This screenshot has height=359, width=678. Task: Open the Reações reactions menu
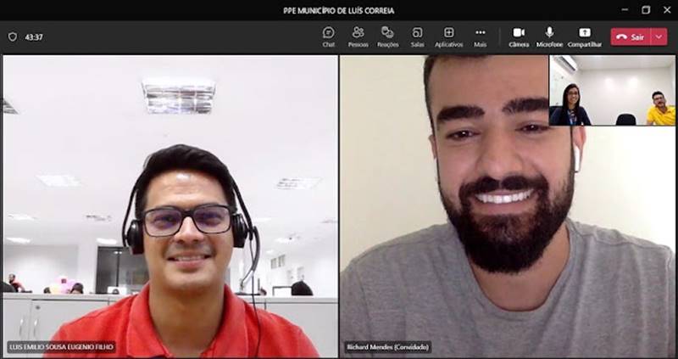pos(387,36)
